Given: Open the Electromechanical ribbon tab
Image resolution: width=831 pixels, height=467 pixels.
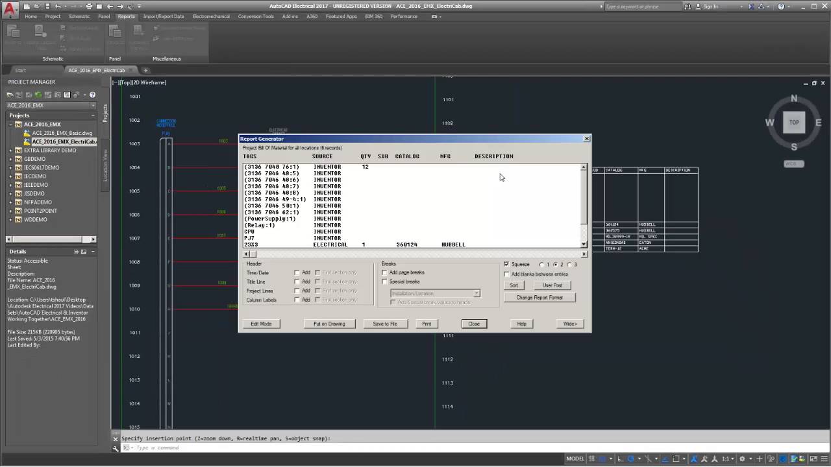Looking at the screenshot, I should [x=211, y=16].
